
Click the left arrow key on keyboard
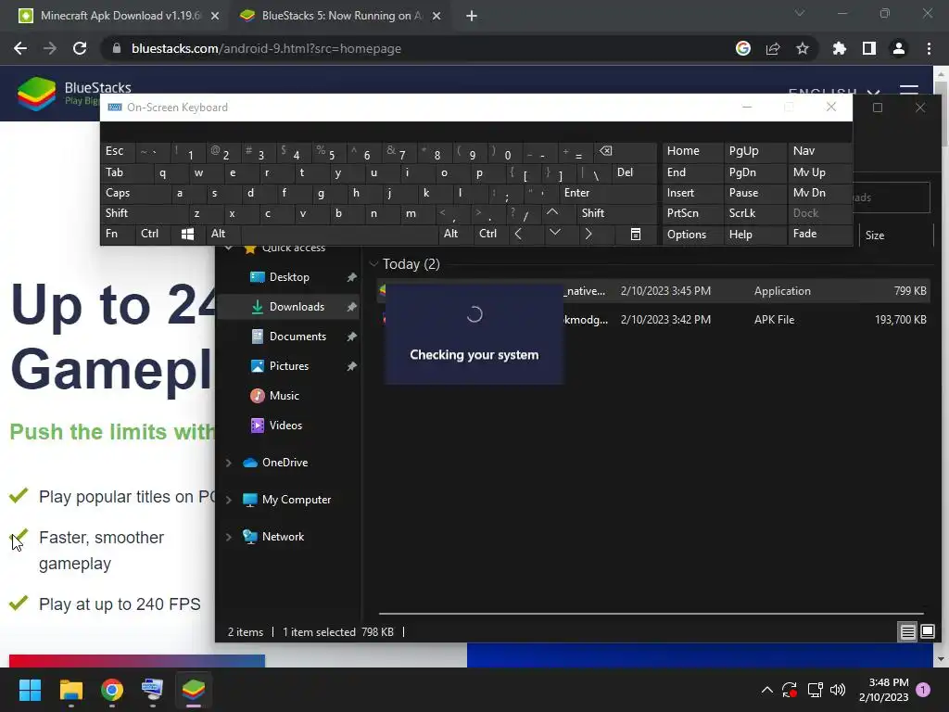pyautogui.click(x=518, y=234)
